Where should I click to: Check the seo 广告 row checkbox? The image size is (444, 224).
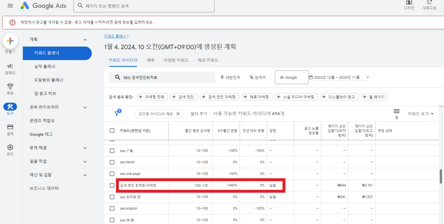[x=112, y=151]
